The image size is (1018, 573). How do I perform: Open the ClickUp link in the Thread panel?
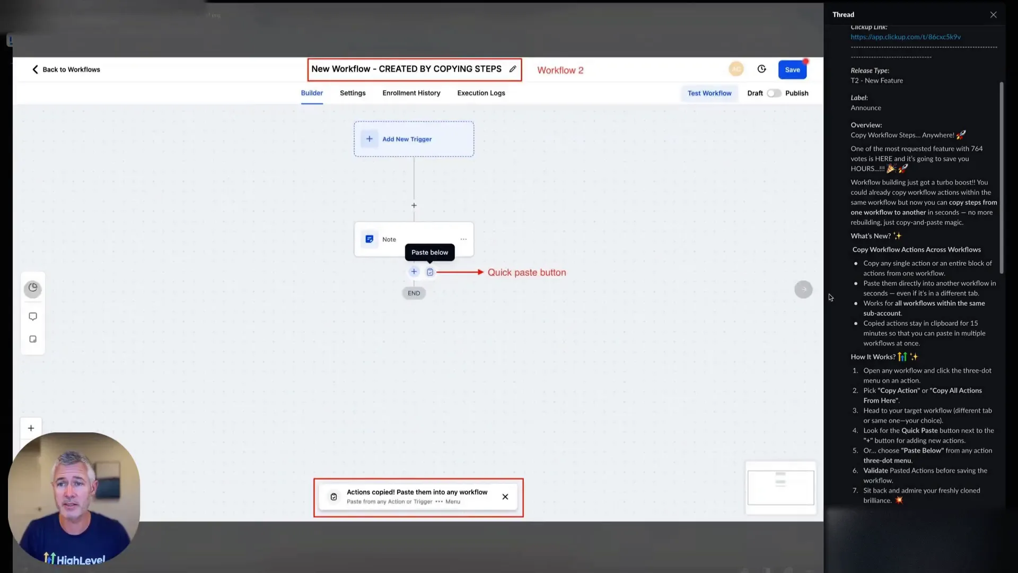pos(906,37)
